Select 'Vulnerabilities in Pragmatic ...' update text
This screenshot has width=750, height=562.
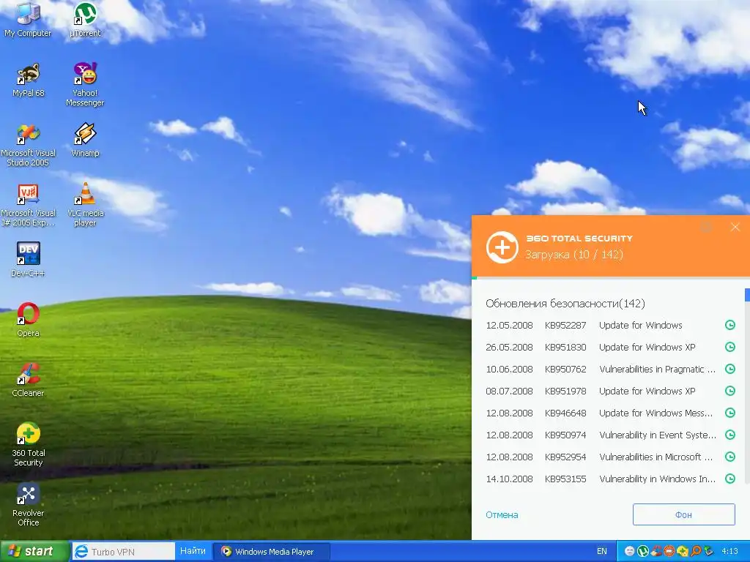(x=657, y=369)
